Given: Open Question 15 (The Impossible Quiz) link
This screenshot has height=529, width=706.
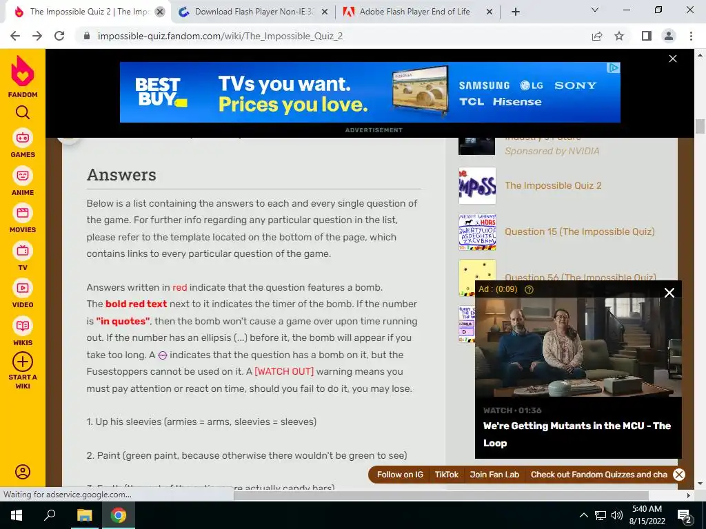Looking at the screenshot, I should (x=579, y=231).
